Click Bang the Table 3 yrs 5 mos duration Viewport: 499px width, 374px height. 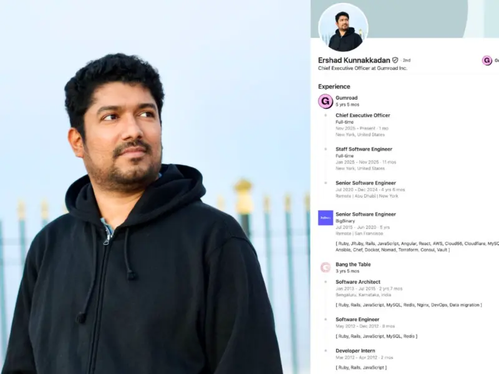click(347, 271)
